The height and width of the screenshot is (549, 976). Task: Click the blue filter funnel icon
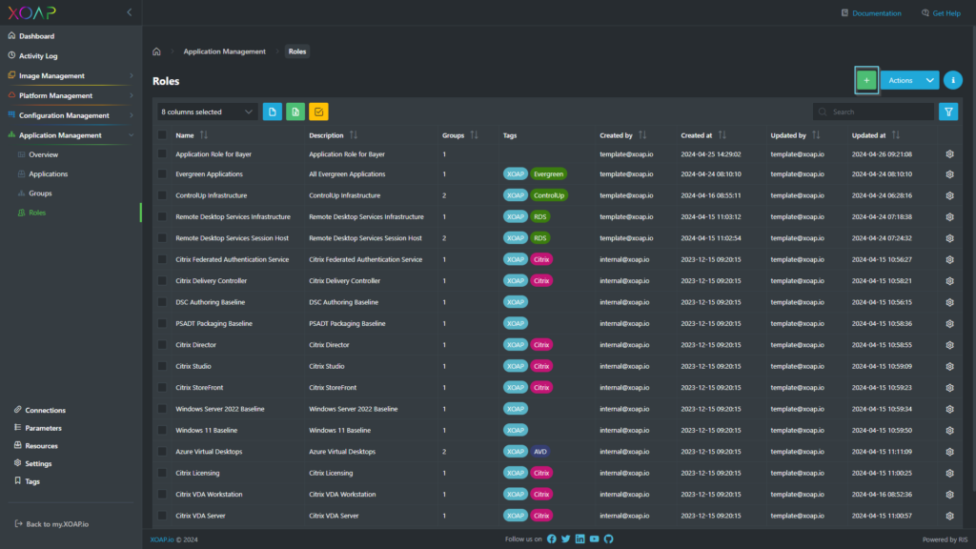[x=948, y=112]
